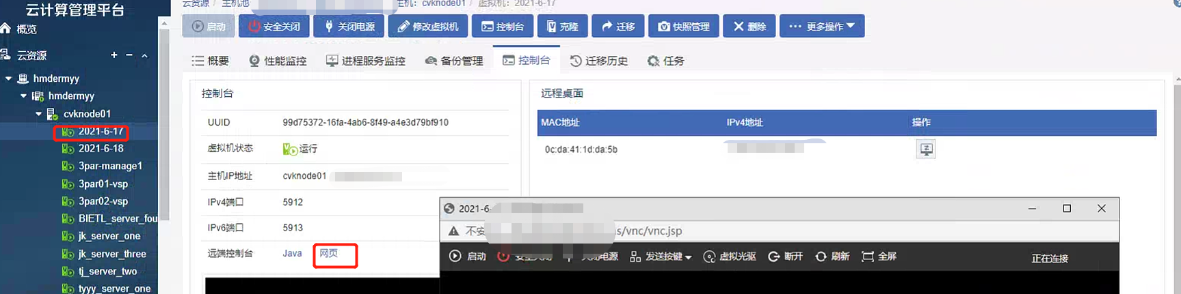
Task: Click the minus icon beside 云资源
Action: (129, 55)
